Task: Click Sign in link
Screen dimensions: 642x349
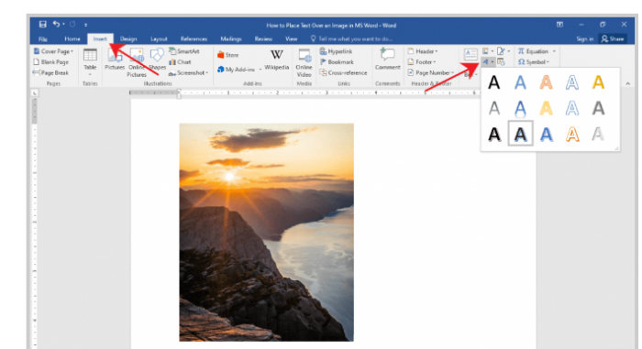Action: point(585,38)
